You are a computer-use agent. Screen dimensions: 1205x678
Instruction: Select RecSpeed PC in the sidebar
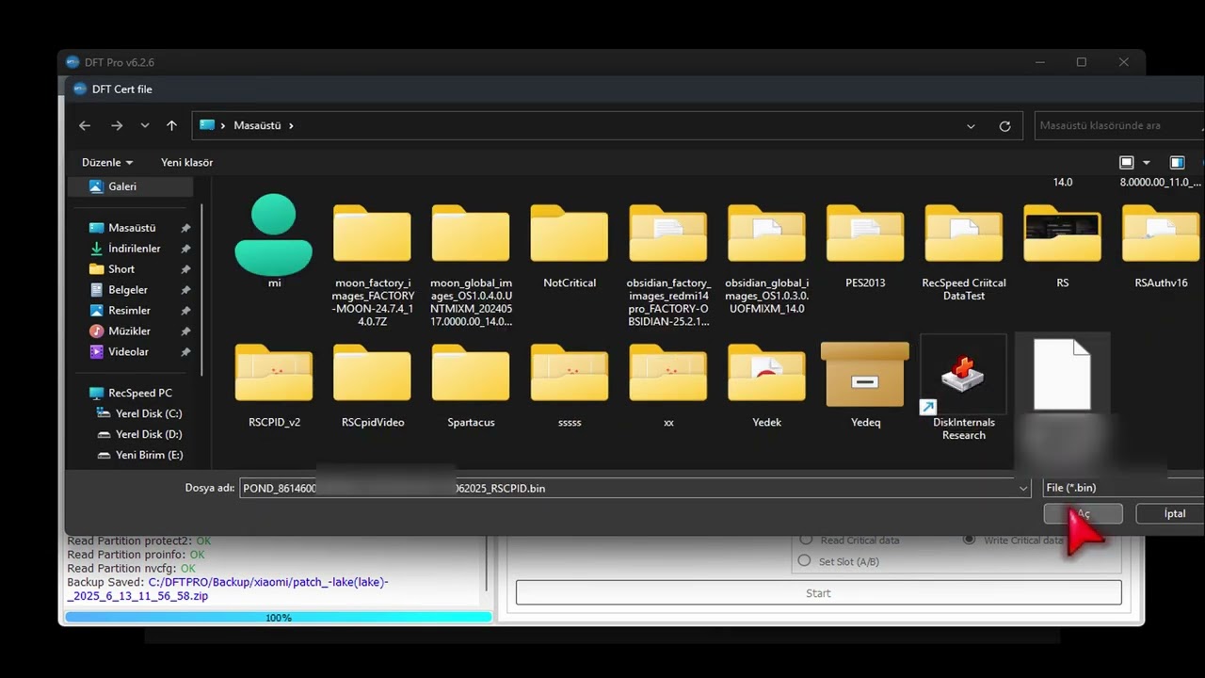(139, 393)
